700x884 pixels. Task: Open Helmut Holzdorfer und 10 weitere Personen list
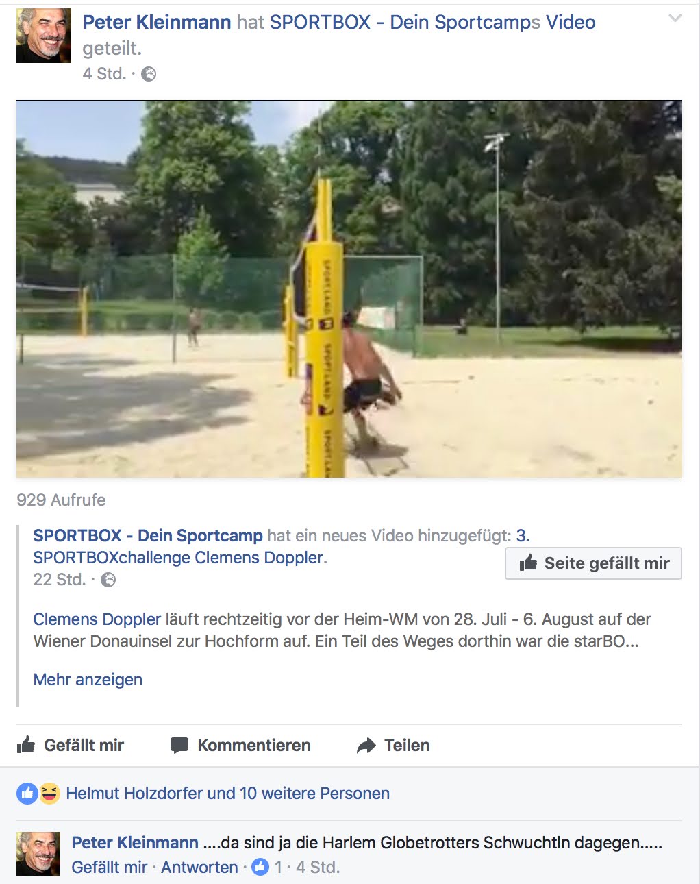point(227,794)
